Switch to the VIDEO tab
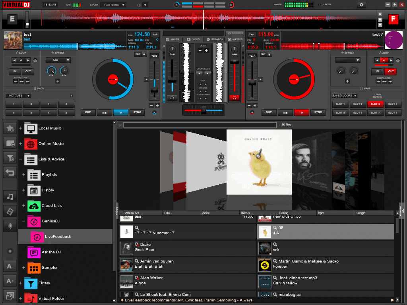407x305 pixels. (194, 39)
